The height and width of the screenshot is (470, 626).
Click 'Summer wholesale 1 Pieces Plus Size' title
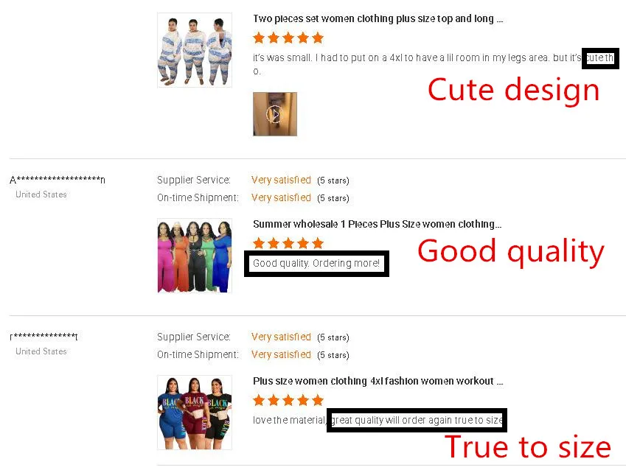coord(377,224)
